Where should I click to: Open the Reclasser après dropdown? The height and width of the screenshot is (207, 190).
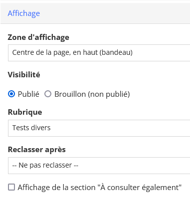click(x=99, y=166)
